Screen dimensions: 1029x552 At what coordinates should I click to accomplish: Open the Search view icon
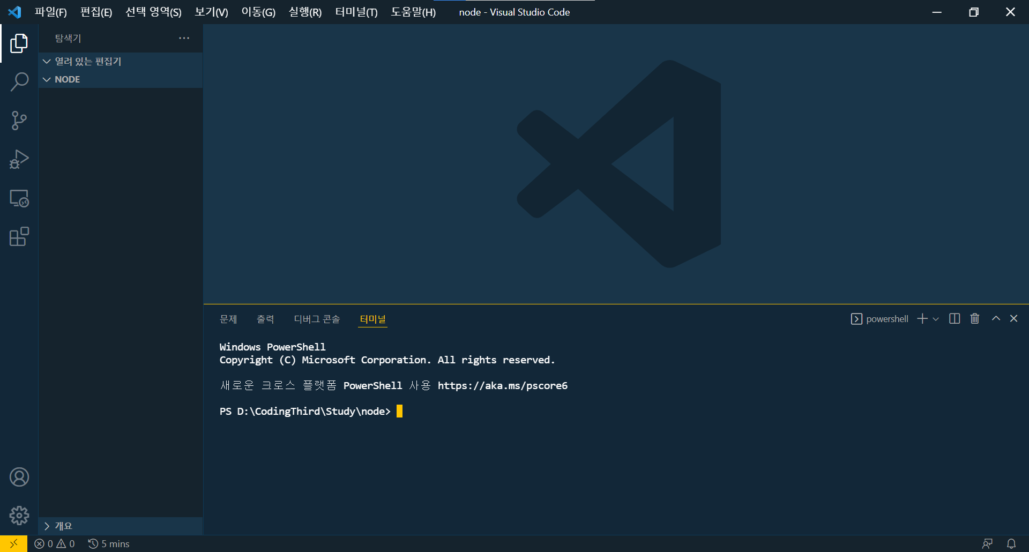coord(19,82)
